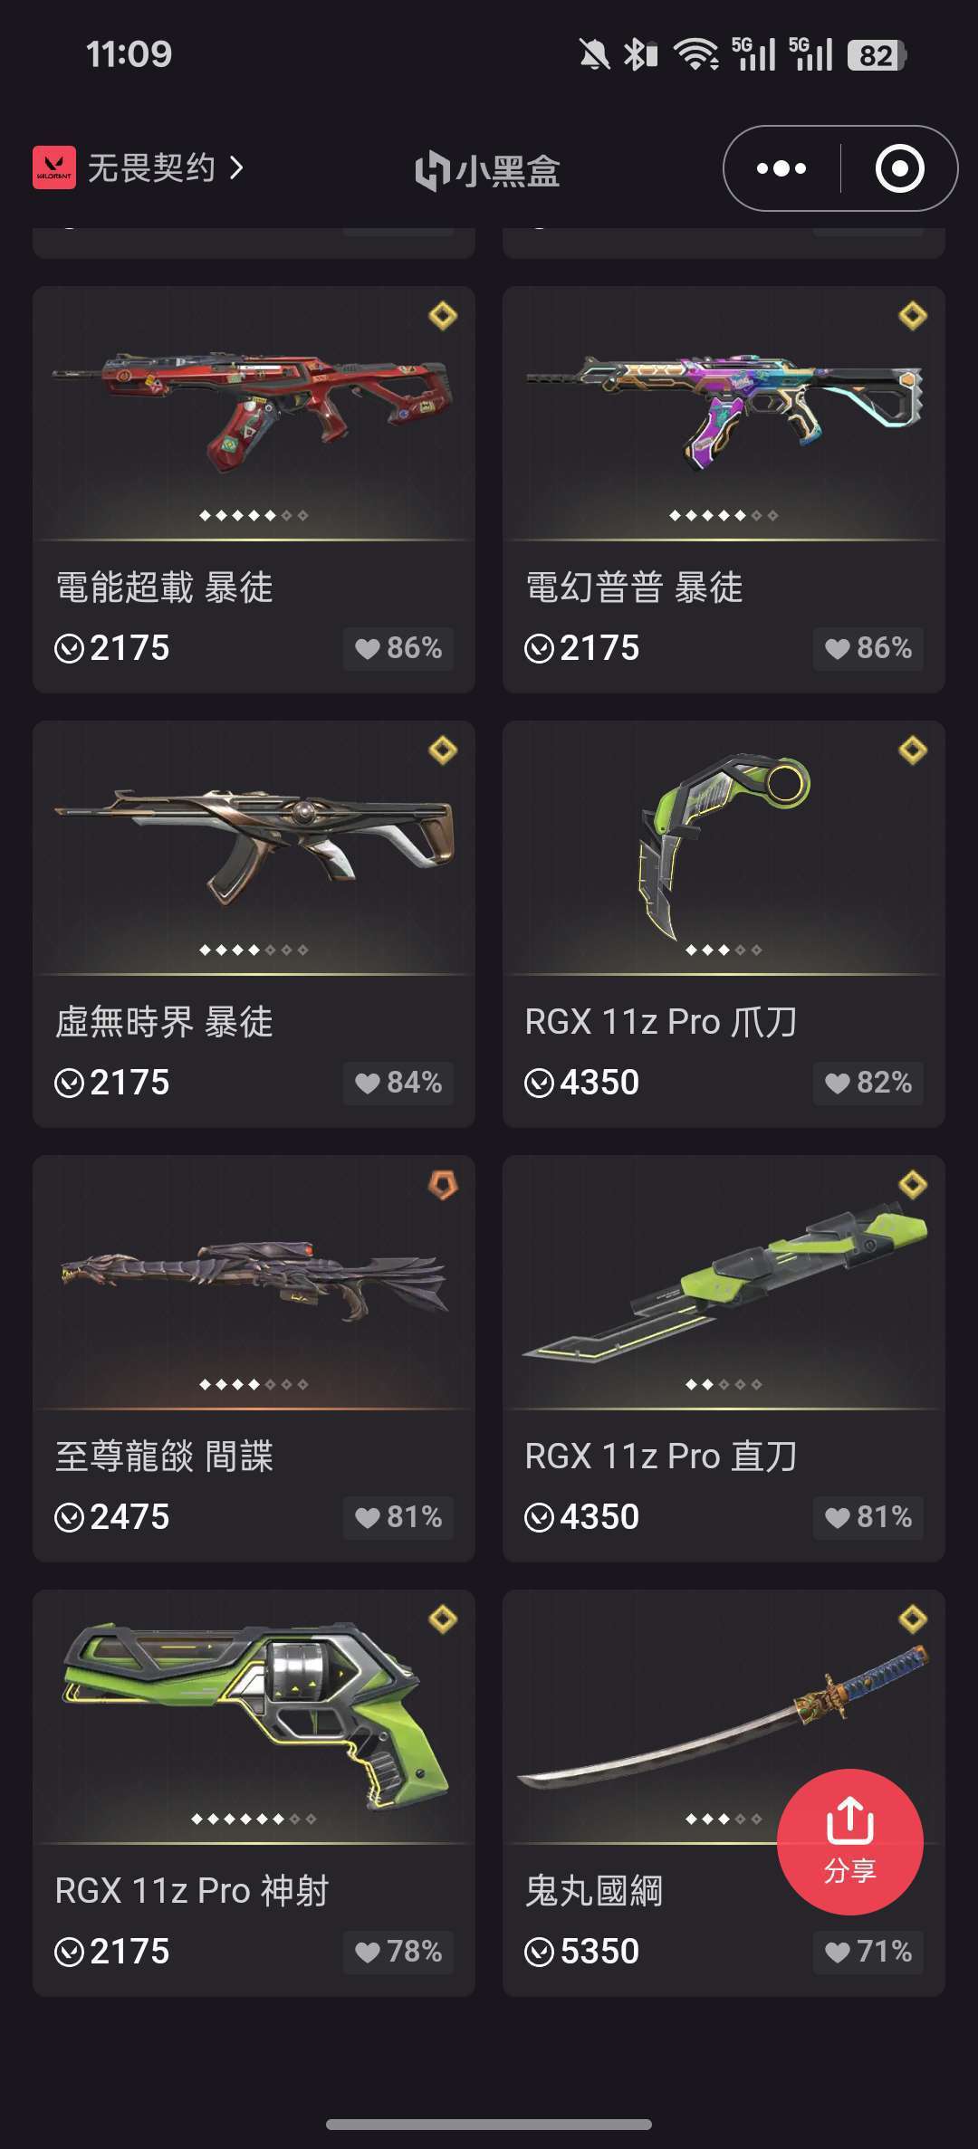Tap the VP coin icon beside 4350 爪刀

pos(539,1083)
